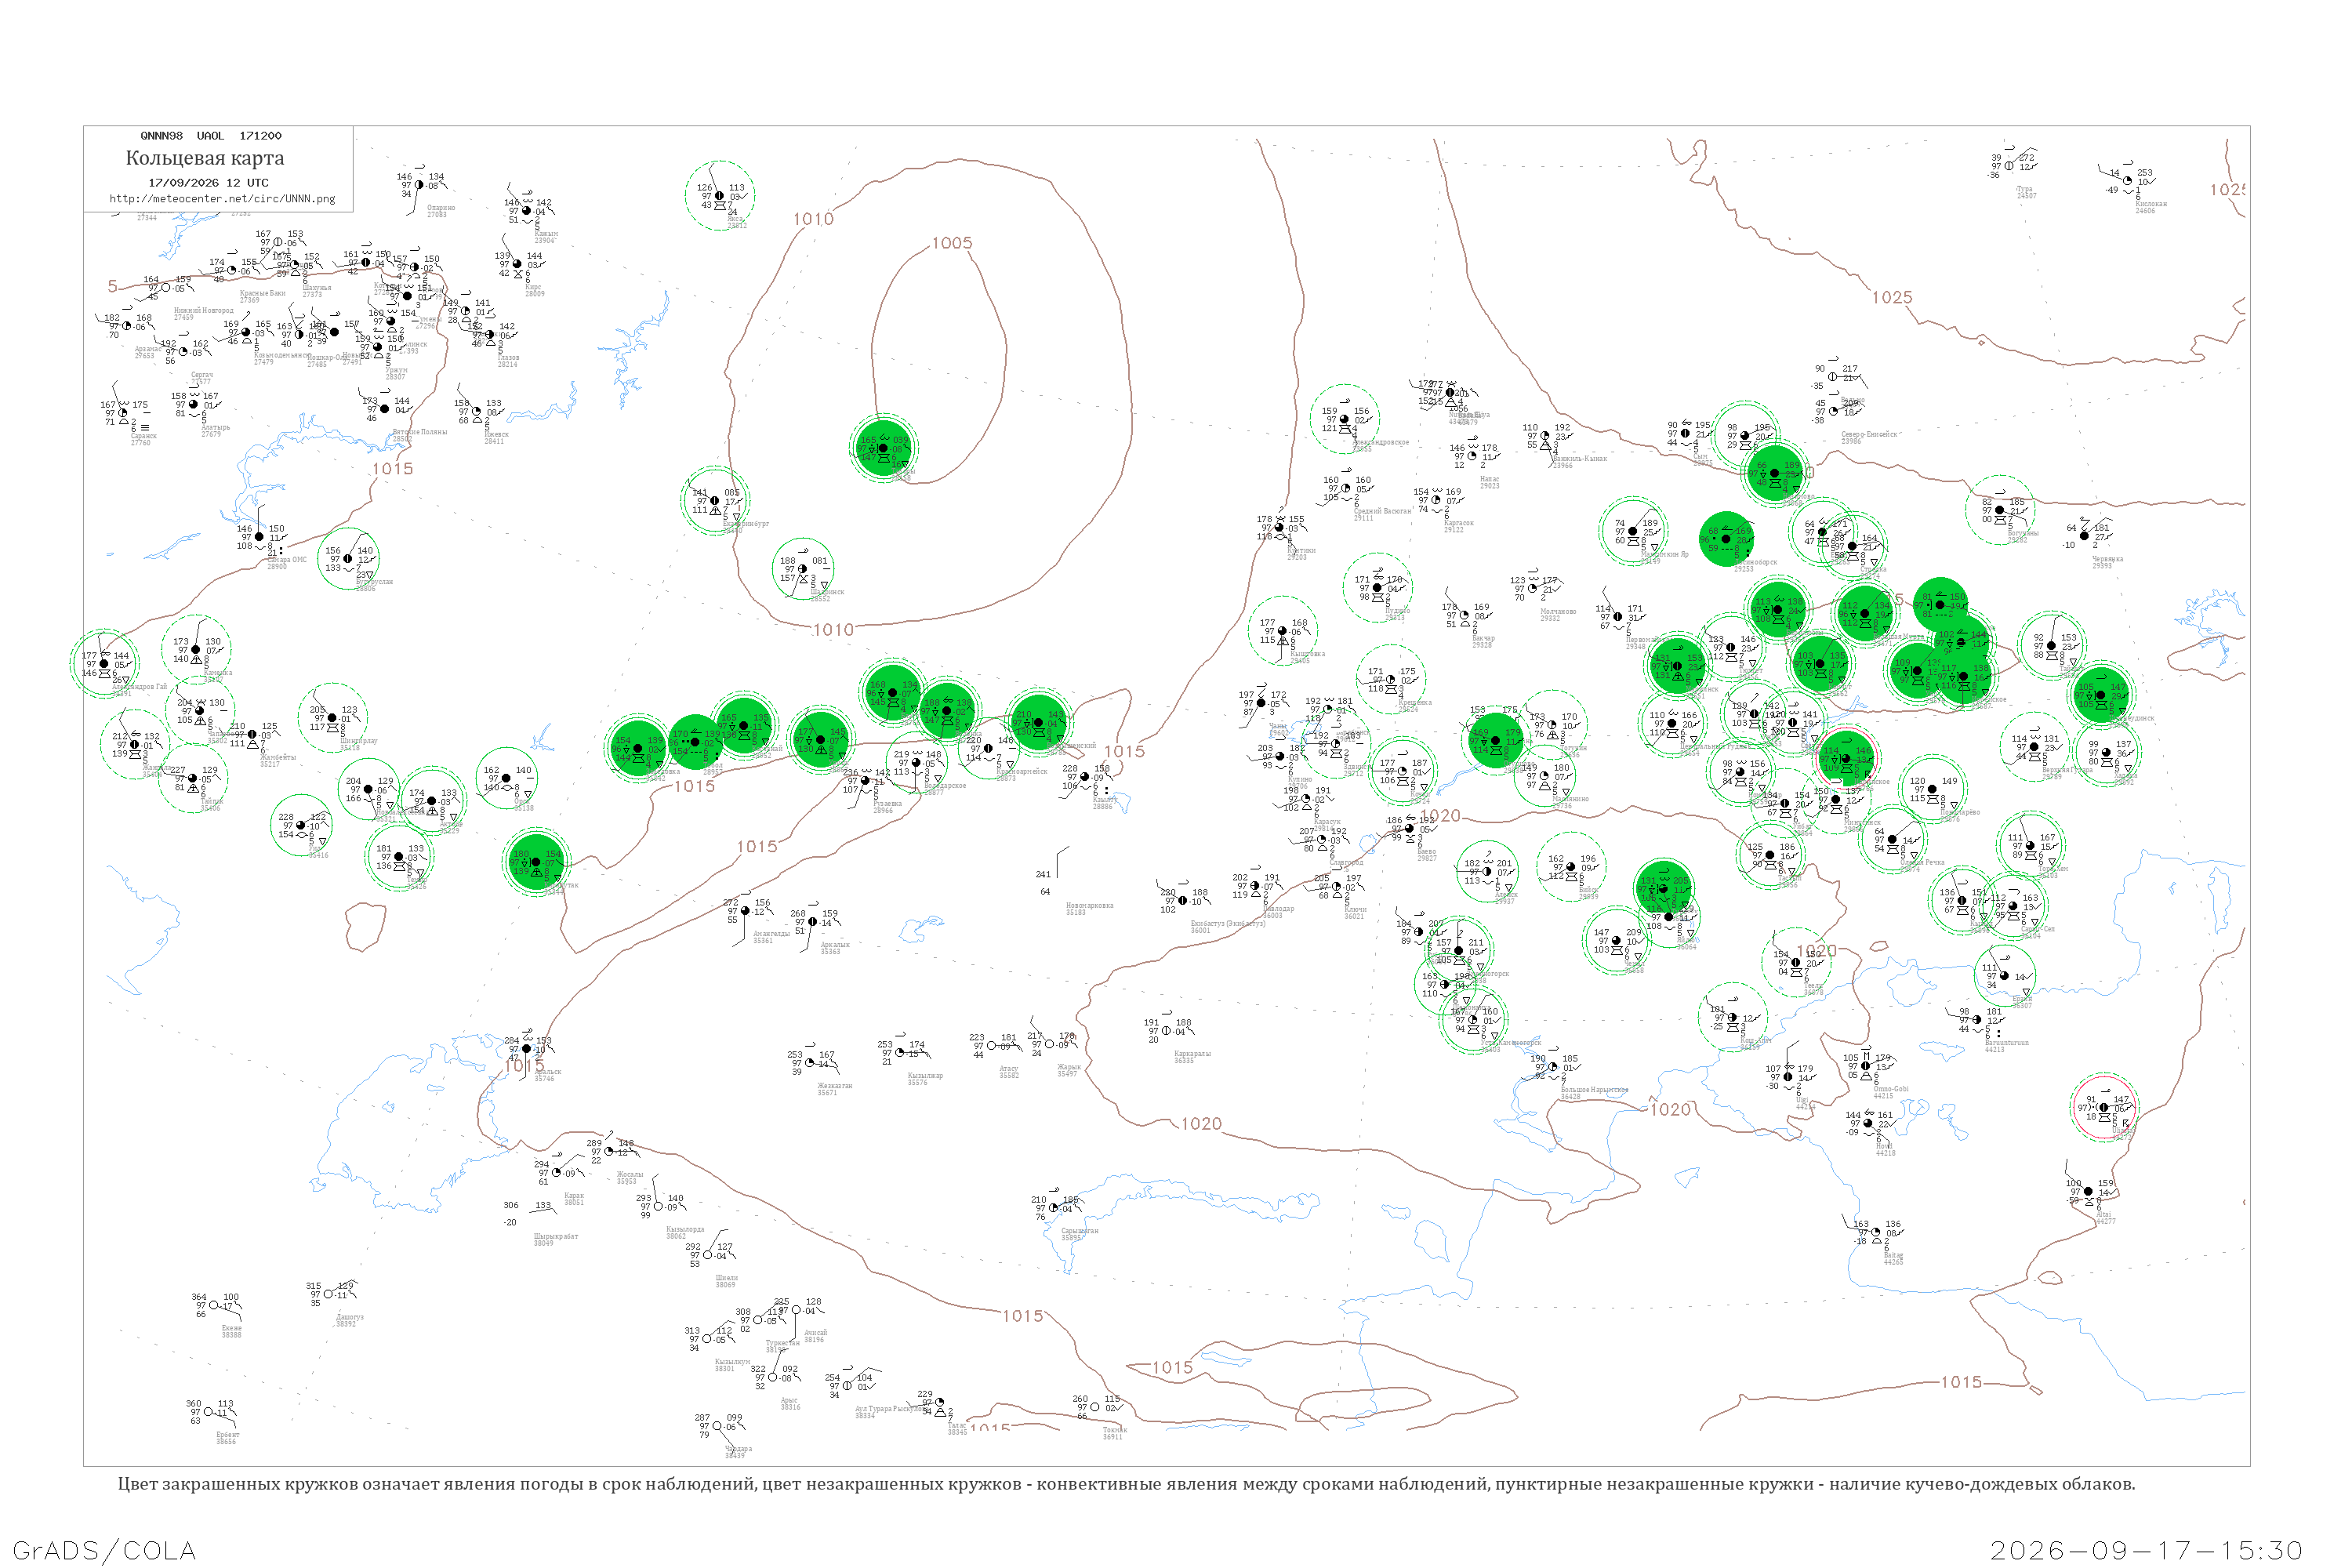Select the Богучаны dashed-circle station
2352x1568 pixels.
(2000, 510)
